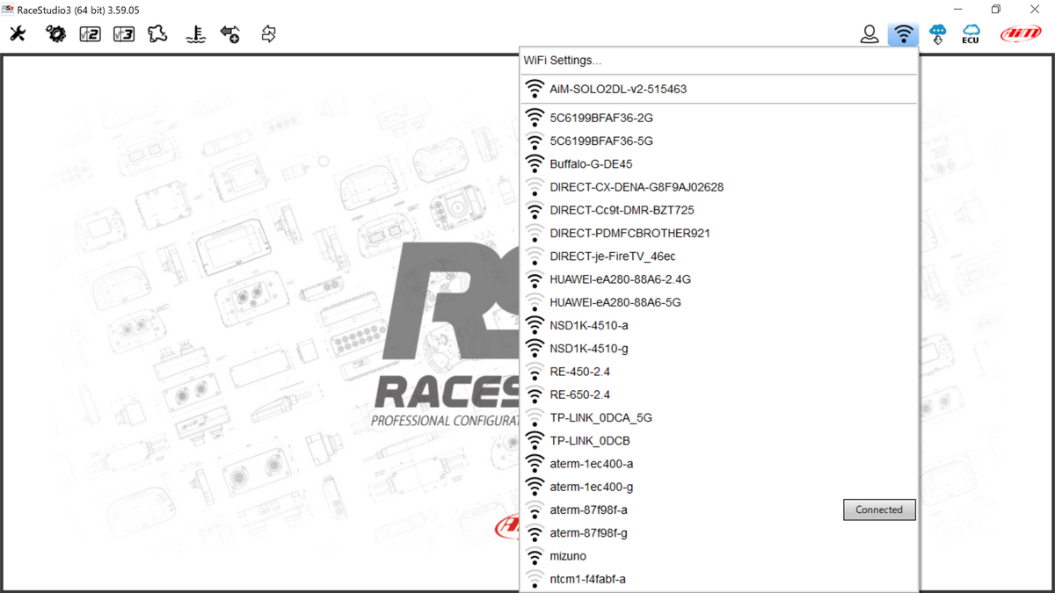The height and width of the screenshot is (593, 1055).
Task: Launch Race Studio 2 analysis icon
Action: 90,34
